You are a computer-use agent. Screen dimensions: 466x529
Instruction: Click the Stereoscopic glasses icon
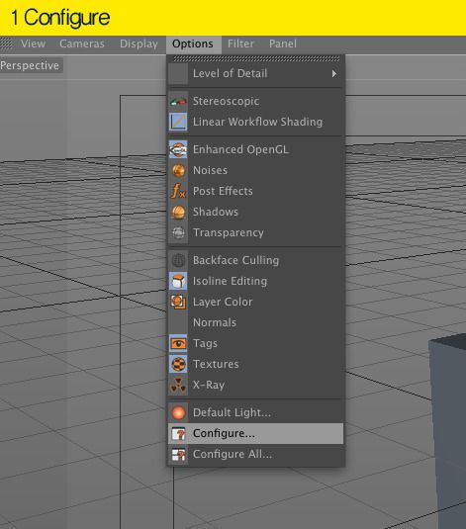pos(178,101)
